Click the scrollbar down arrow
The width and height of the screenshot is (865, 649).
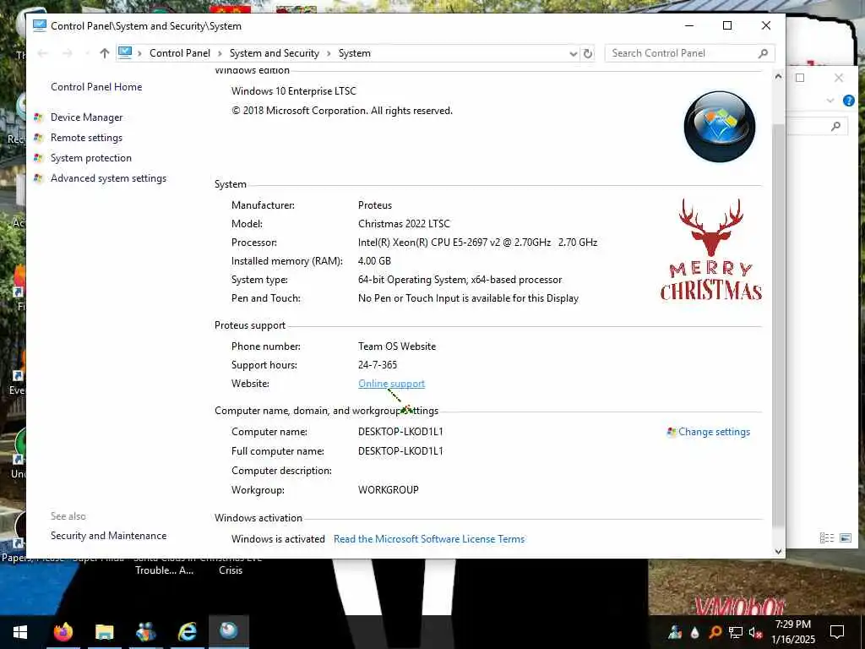click(x=778, y=551)
